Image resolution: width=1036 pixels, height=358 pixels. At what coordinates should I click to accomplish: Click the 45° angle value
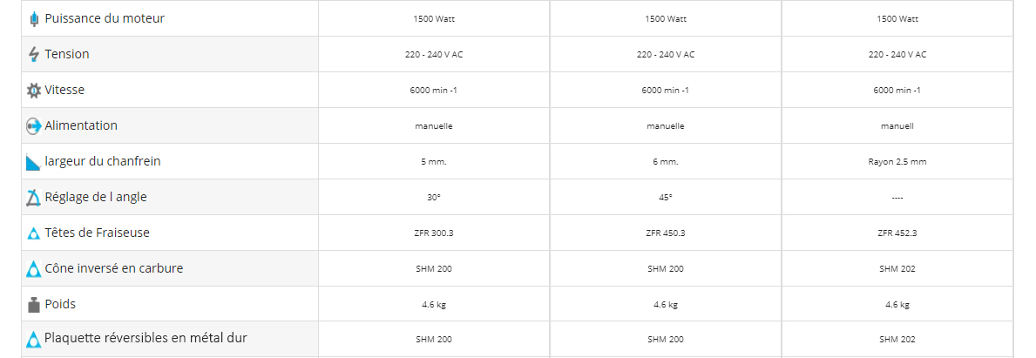click(666, 198)
